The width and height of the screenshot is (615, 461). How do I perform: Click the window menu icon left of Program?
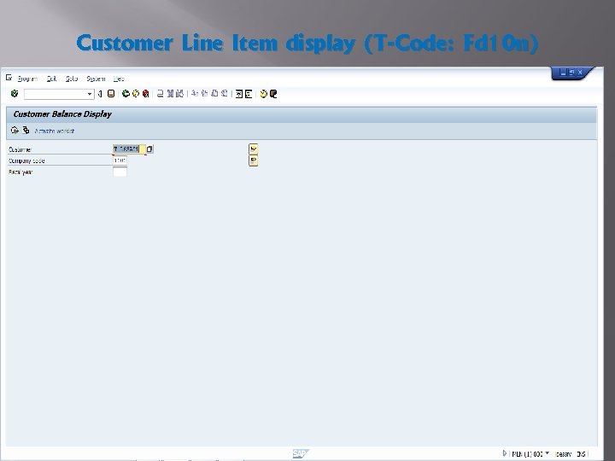(9, 78)
